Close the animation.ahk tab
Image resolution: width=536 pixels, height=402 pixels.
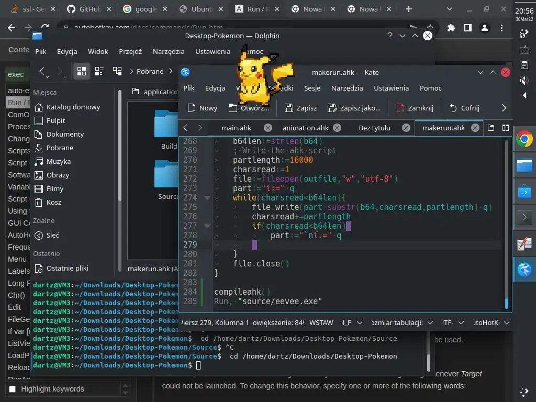tap(337, 128)
